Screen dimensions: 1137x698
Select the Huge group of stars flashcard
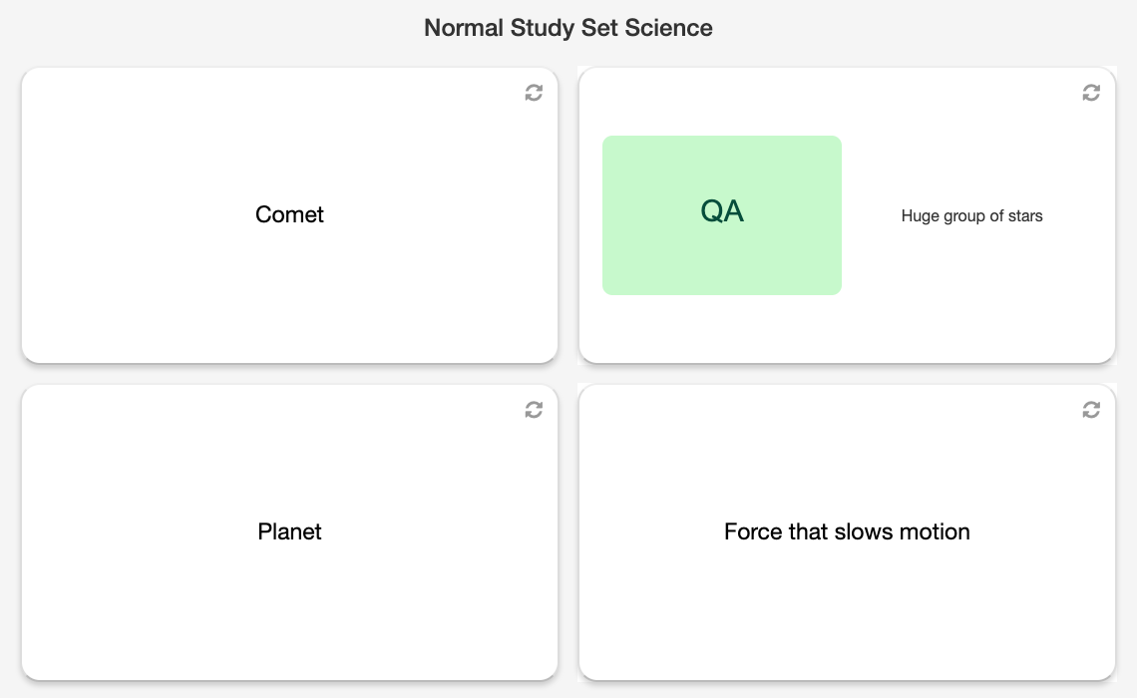pos(847,215)
